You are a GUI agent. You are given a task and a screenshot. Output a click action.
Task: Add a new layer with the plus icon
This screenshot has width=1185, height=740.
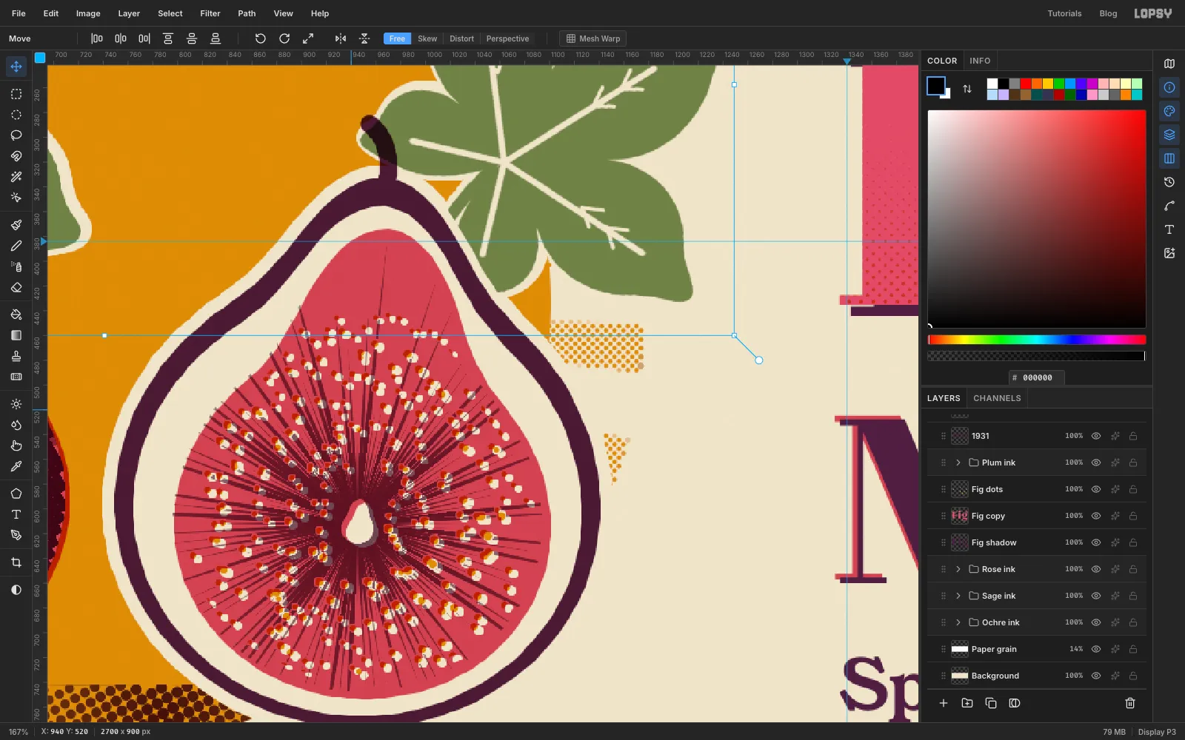(944, 703)
